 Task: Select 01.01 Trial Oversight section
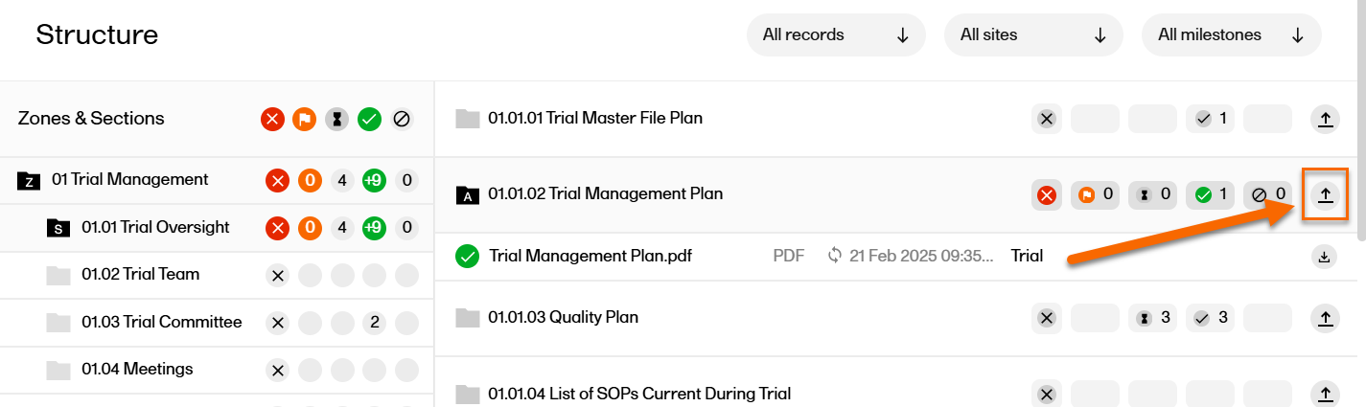(155, 228)
